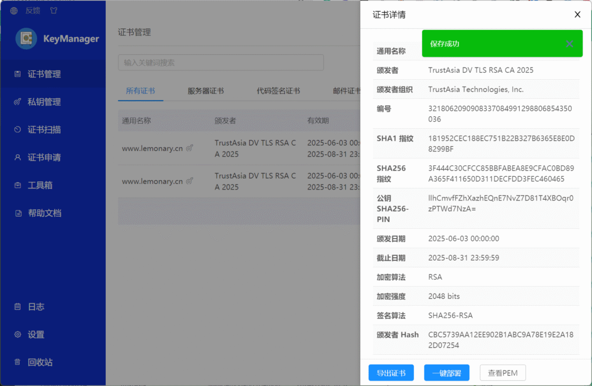This screenshot has width=592, height=386.
Task: Click the KeyManager safe logo
Action: (26, 39)
